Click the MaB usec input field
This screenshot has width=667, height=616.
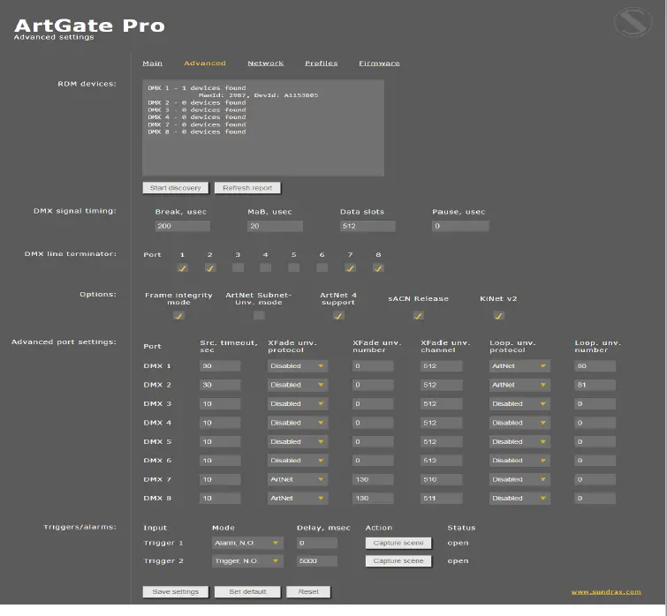click(x=275, y=226)
